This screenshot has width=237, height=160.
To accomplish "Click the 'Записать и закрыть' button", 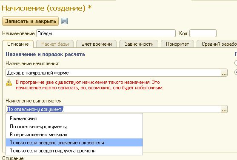I will 30,21.
